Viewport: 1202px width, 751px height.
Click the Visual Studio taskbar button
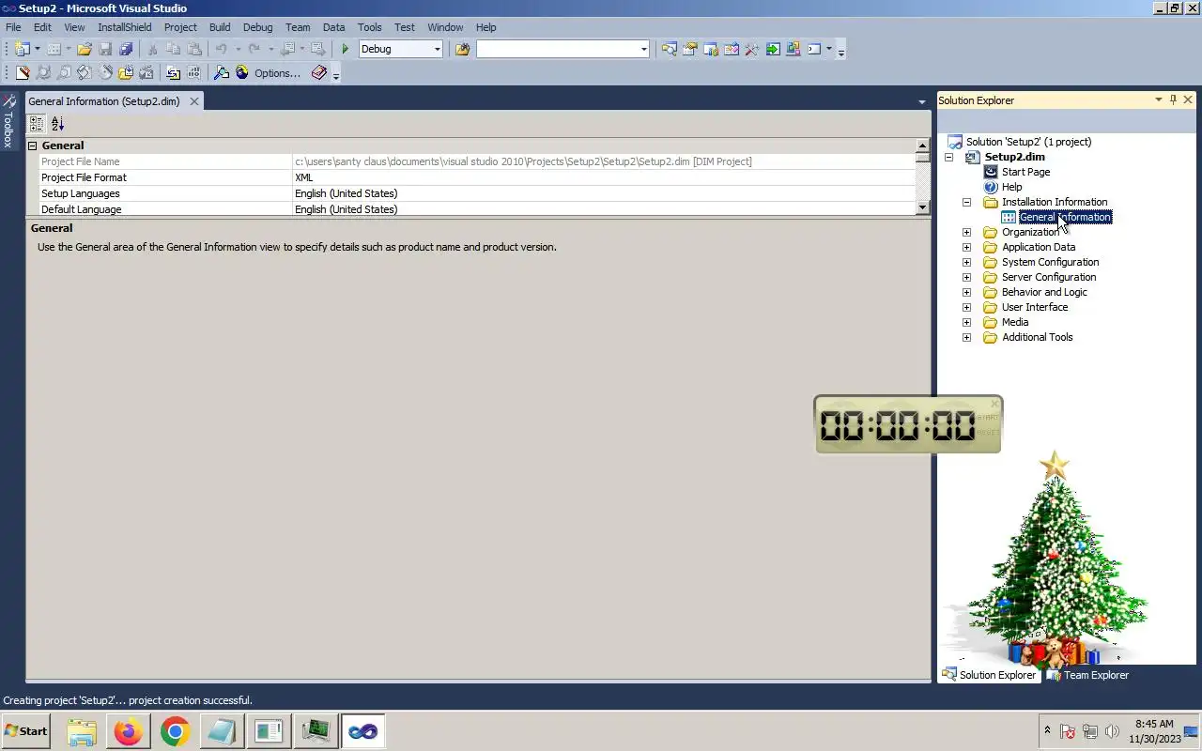pos(362,731)
